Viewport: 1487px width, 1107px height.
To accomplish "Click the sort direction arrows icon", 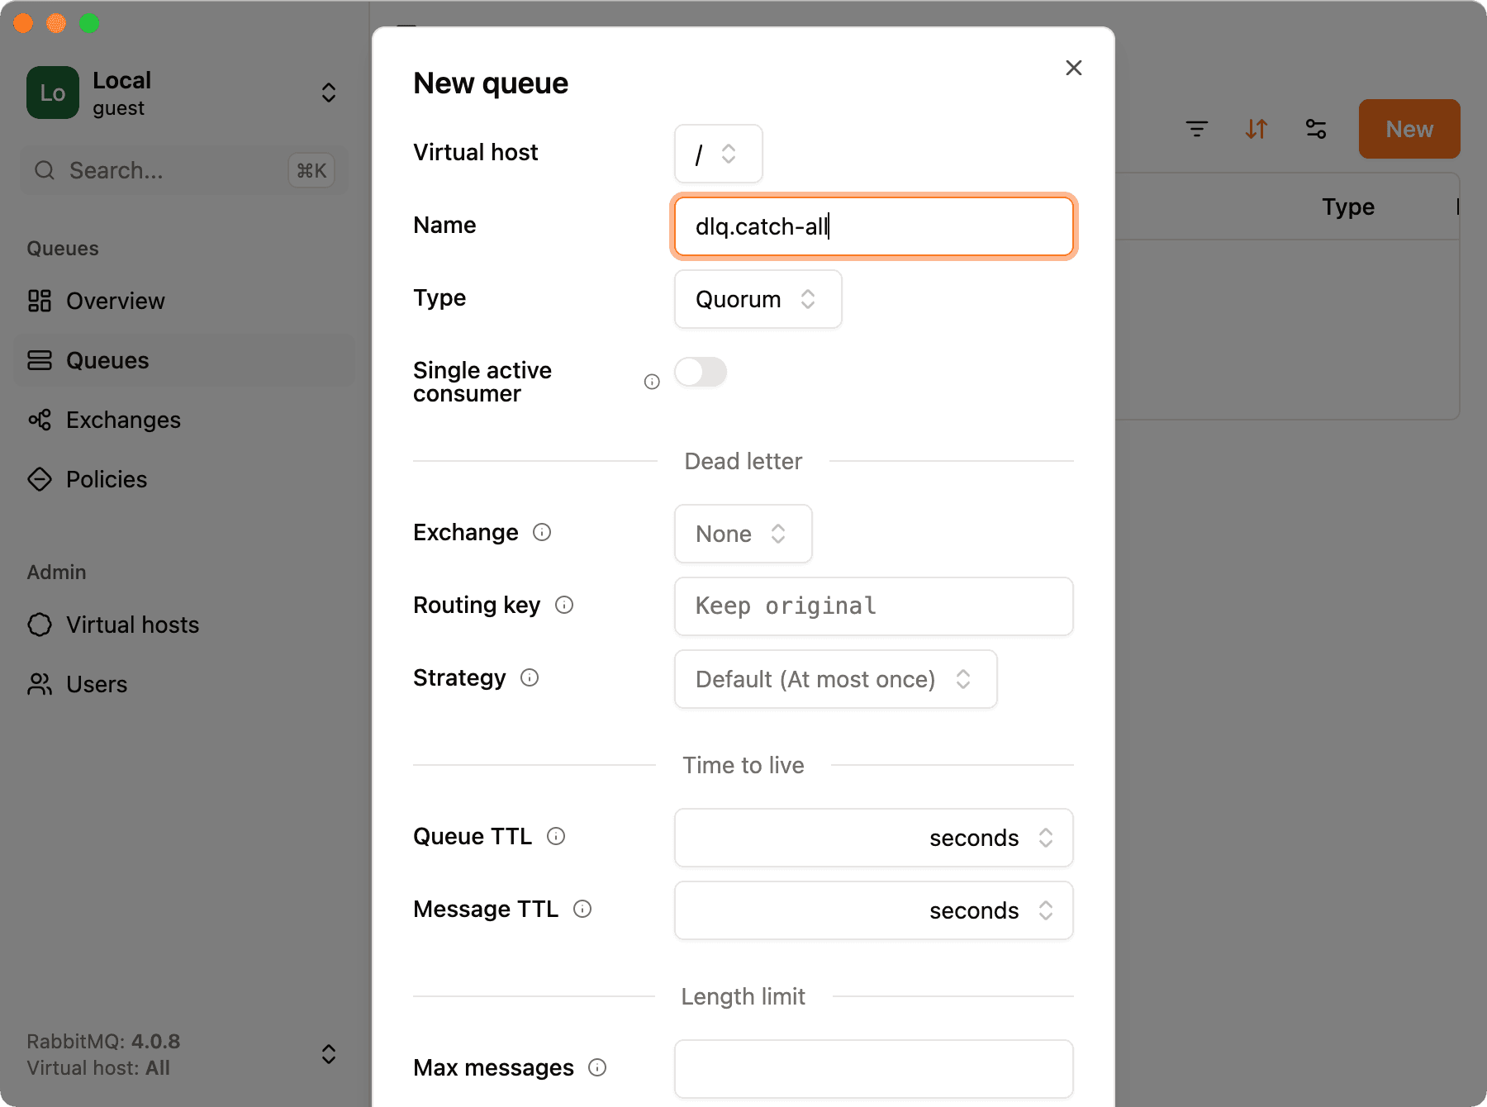I will point(1257,129).
